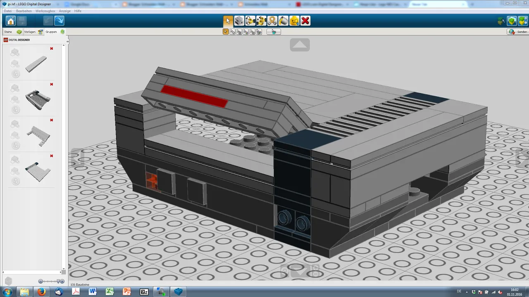Choose the Clone brick tool

coord(239,21)
